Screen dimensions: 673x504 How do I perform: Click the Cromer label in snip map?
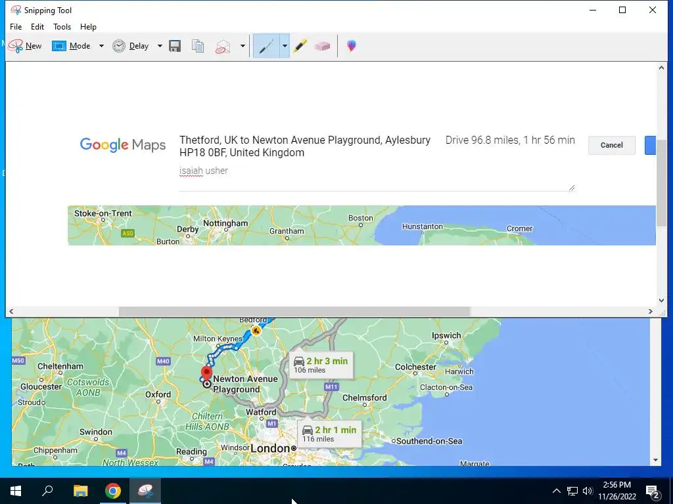click(519, 228)
